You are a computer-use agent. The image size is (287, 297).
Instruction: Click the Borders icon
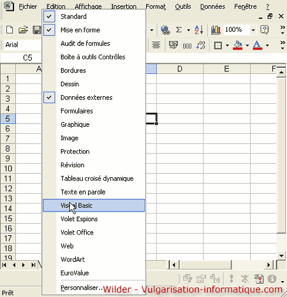pyautogui.click(x=218, y=45)
